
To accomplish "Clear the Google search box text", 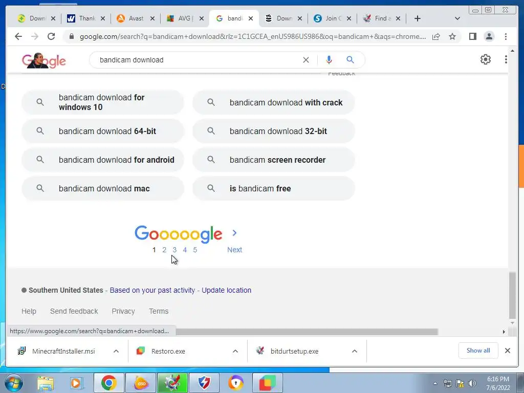I will click(306, 60).
